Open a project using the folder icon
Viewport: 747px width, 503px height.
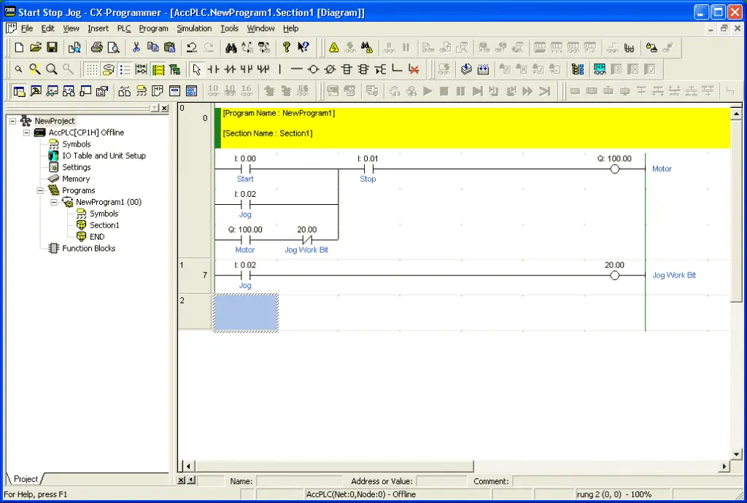[36, 47]
